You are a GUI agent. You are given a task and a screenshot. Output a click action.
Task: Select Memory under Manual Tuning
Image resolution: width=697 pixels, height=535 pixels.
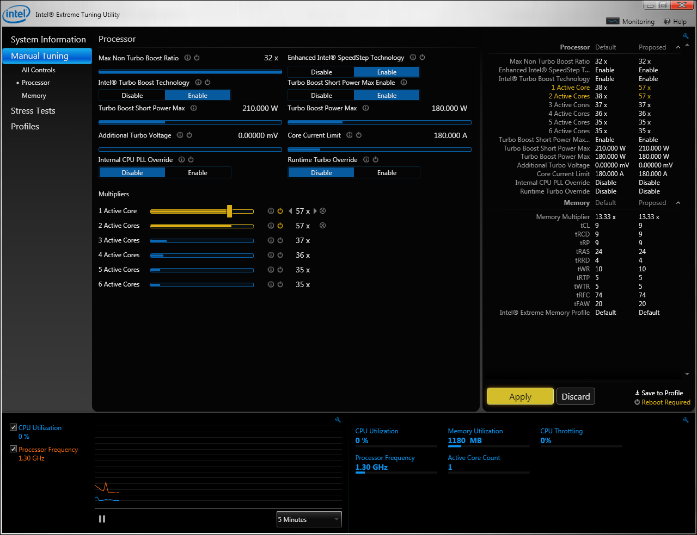coord(34,96)
